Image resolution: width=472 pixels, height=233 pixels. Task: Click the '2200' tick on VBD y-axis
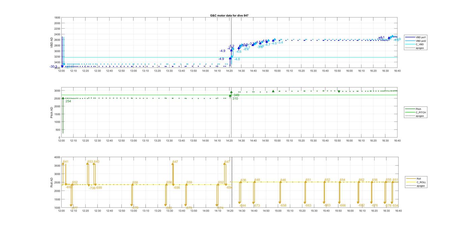[57, 29]
